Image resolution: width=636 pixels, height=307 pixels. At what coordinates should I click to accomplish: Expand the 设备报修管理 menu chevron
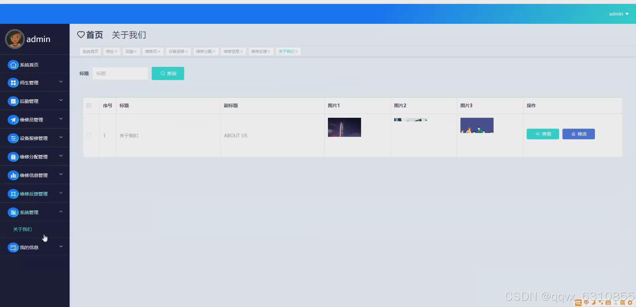click(61, 137)
